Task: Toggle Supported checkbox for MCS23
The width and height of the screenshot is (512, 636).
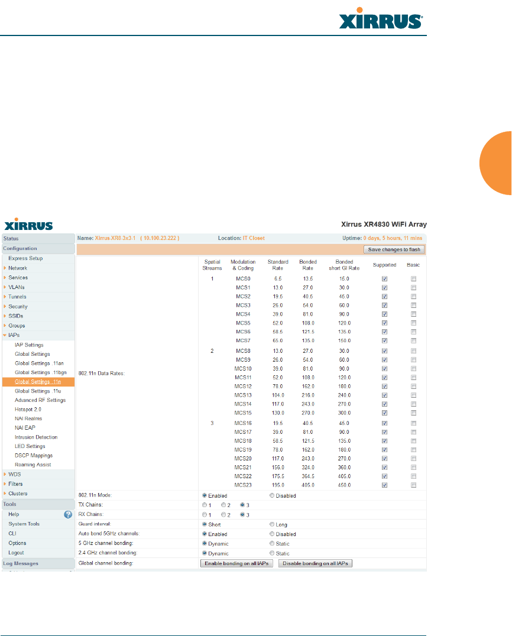Action: (385, 485)
